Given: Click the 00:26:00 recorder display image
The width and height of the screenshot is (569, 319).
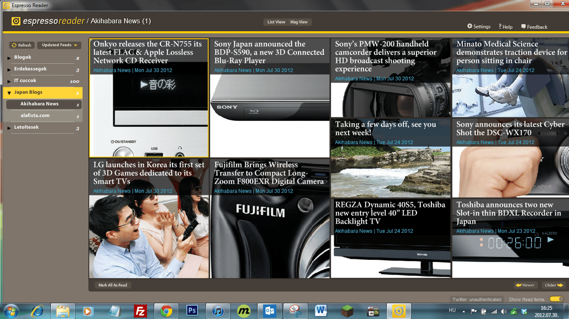Looking at the screenshot, I should click(510, 257).
